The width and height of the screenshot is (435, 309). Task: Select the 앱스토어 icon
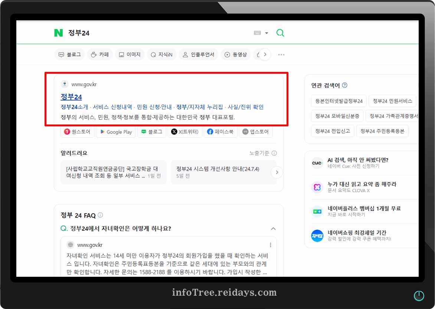pyautogui.click(x=245, y=132)
